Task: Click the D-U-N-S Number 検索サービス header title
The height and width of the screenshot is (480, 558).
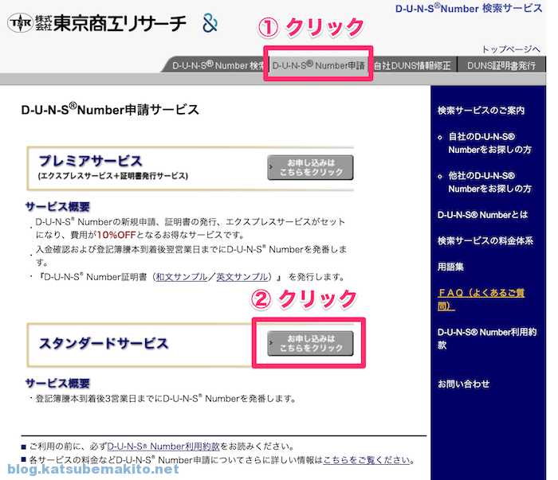Action: (x=469, y=8)
